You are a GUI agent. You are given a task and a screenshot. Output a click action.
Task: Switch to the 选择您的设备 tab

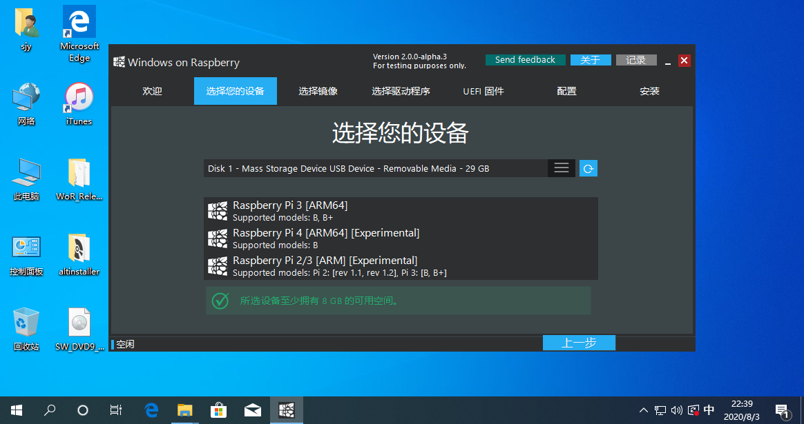(x=236, y=91)
